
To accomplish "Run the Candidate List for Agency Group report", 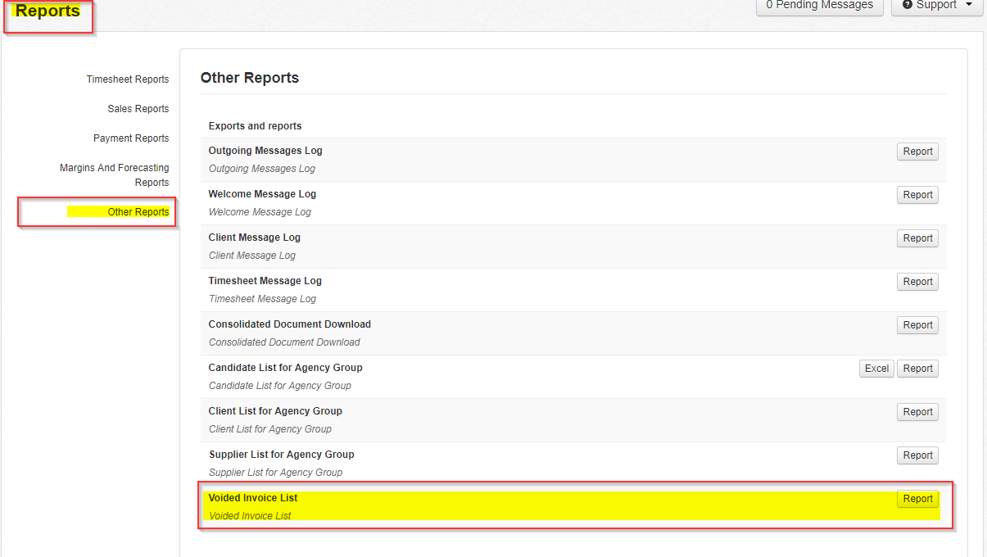I will (917, 369).
